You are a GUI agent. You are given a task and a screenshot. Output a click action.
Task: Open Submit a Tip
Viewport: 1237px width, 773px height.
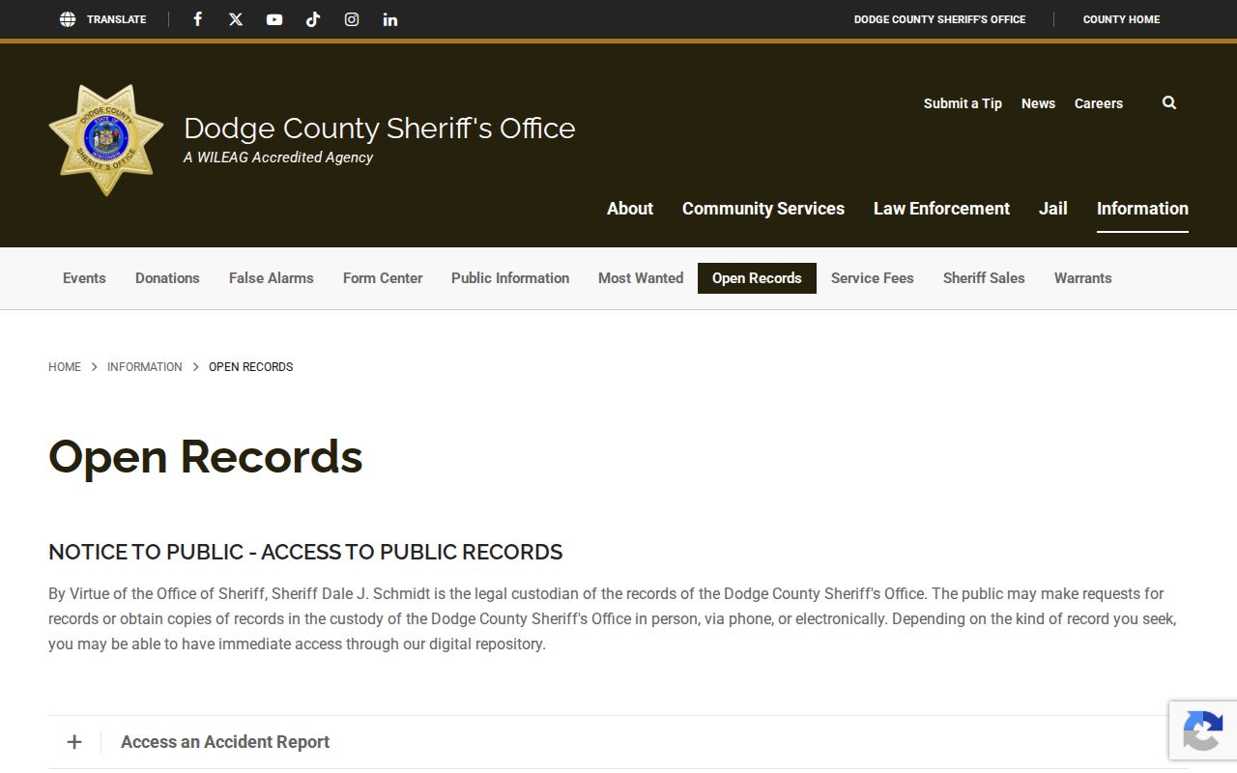pos(963,103)
